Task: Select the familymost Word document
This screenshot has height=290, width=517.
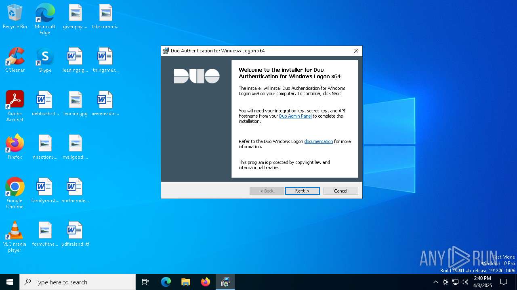Action: coord(45,191)
